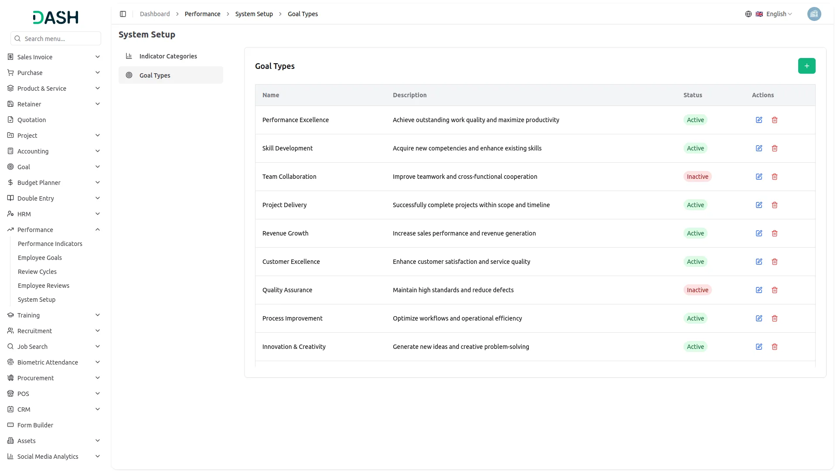Open the English language dropdown
Image resolution: width=837 pixels, height=471 pixels.
point(779,14)
